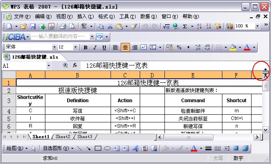The width and height of the screenshot is (271, 164).
Task: Toggle italic formatting
Action: tap(95, 47)
